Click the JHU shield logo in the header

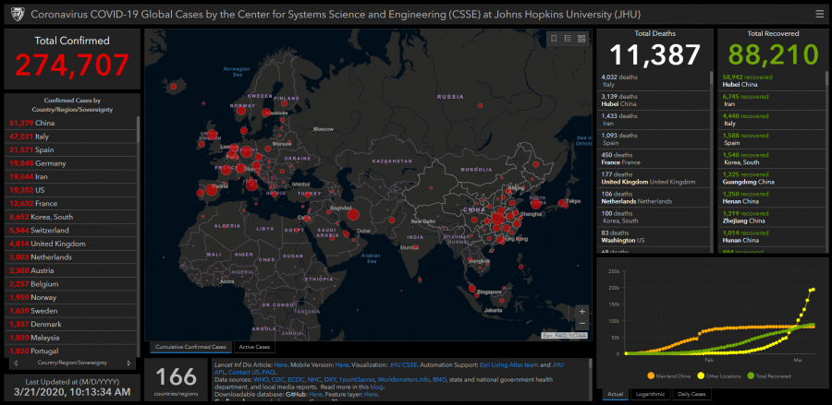click(x=15, y=14)
